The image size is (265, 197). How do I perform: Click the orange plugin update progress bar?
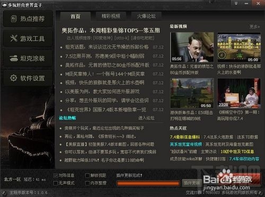pyautogui.click(x=148, y=183)
